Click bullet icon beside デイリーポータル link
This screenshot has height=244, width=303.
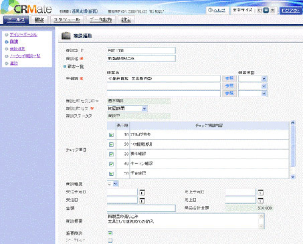pyautogui.click(x=7, y=35)
